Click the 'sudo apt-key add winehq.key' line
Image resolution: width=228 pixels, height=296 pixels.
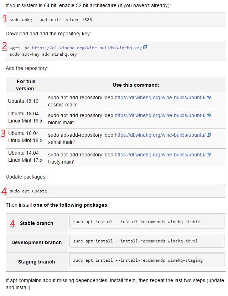43,54
